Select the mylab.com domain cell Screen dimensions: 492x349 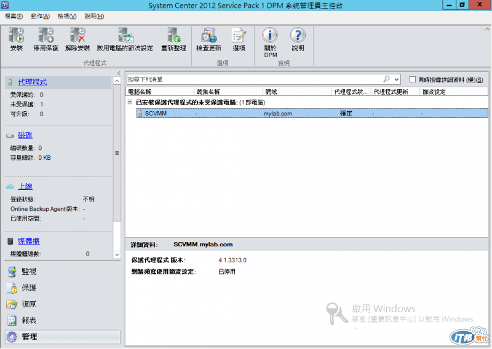pyautogui.click(x=278, y=114)
